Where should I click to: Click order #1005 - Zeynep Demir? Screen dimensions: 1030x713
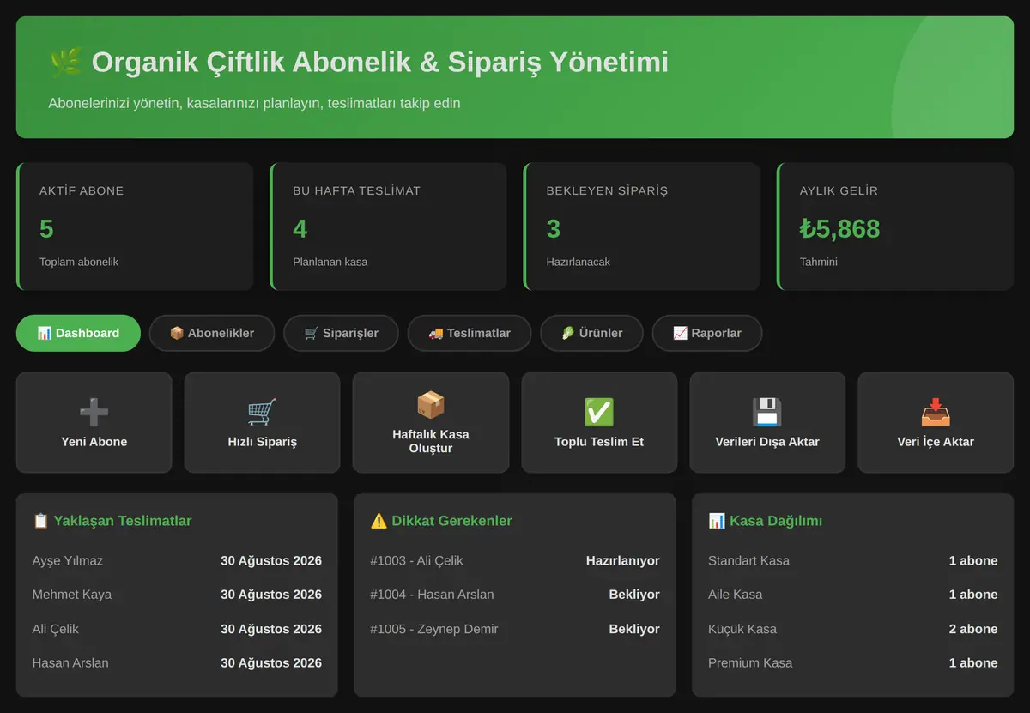point(434,629)
